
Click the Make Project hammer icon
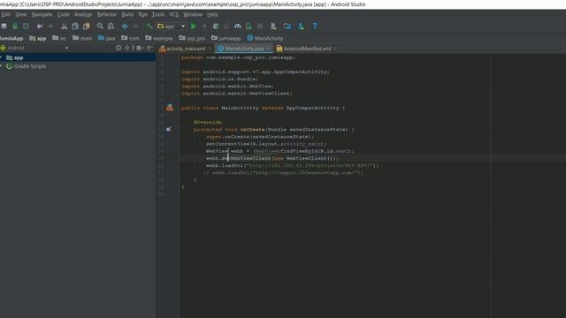[149, 26]
